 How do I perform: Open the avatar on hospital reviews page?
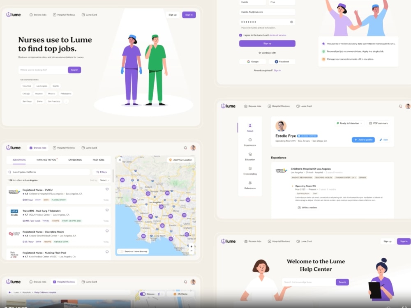[x=193, y=282]
